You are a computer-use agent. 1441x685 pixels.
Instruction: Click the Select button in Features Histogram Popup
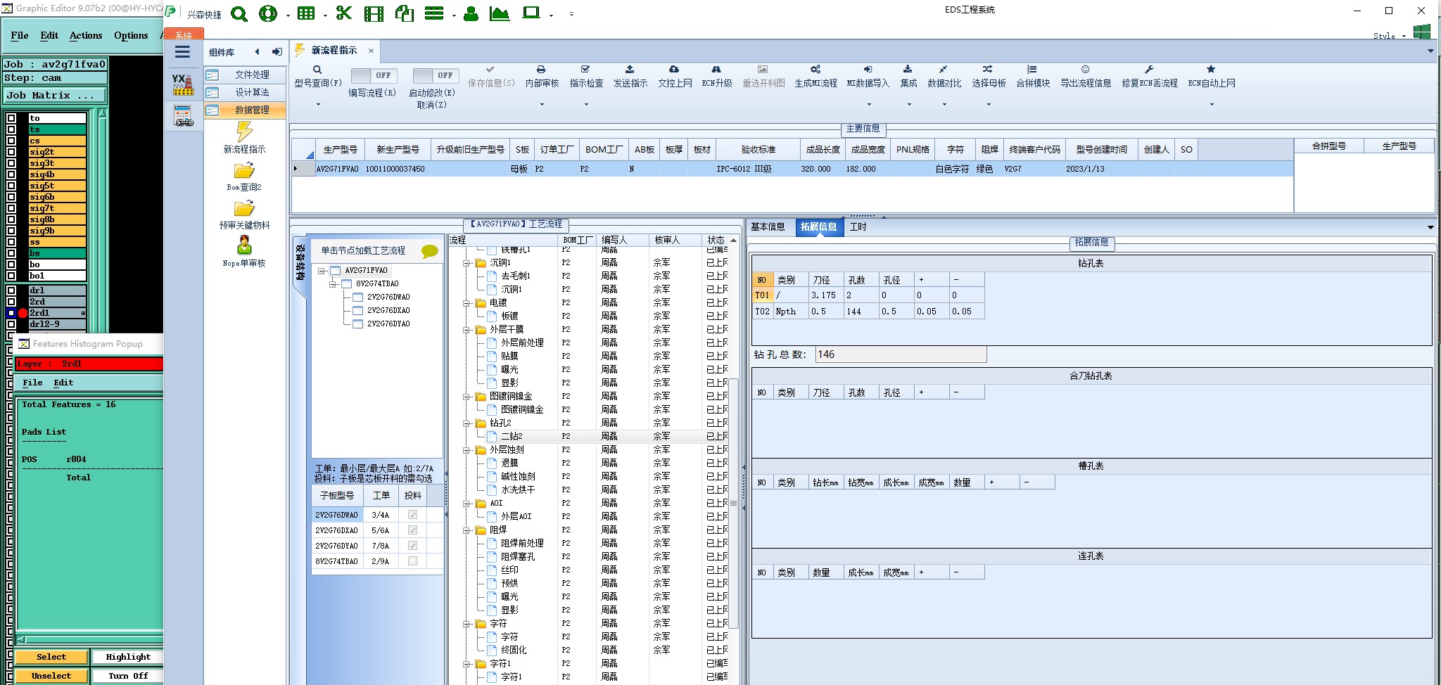(51, 657)
